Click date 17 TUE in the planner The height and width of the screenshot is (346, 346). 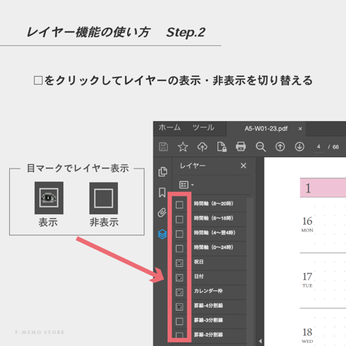coord(308,280)
